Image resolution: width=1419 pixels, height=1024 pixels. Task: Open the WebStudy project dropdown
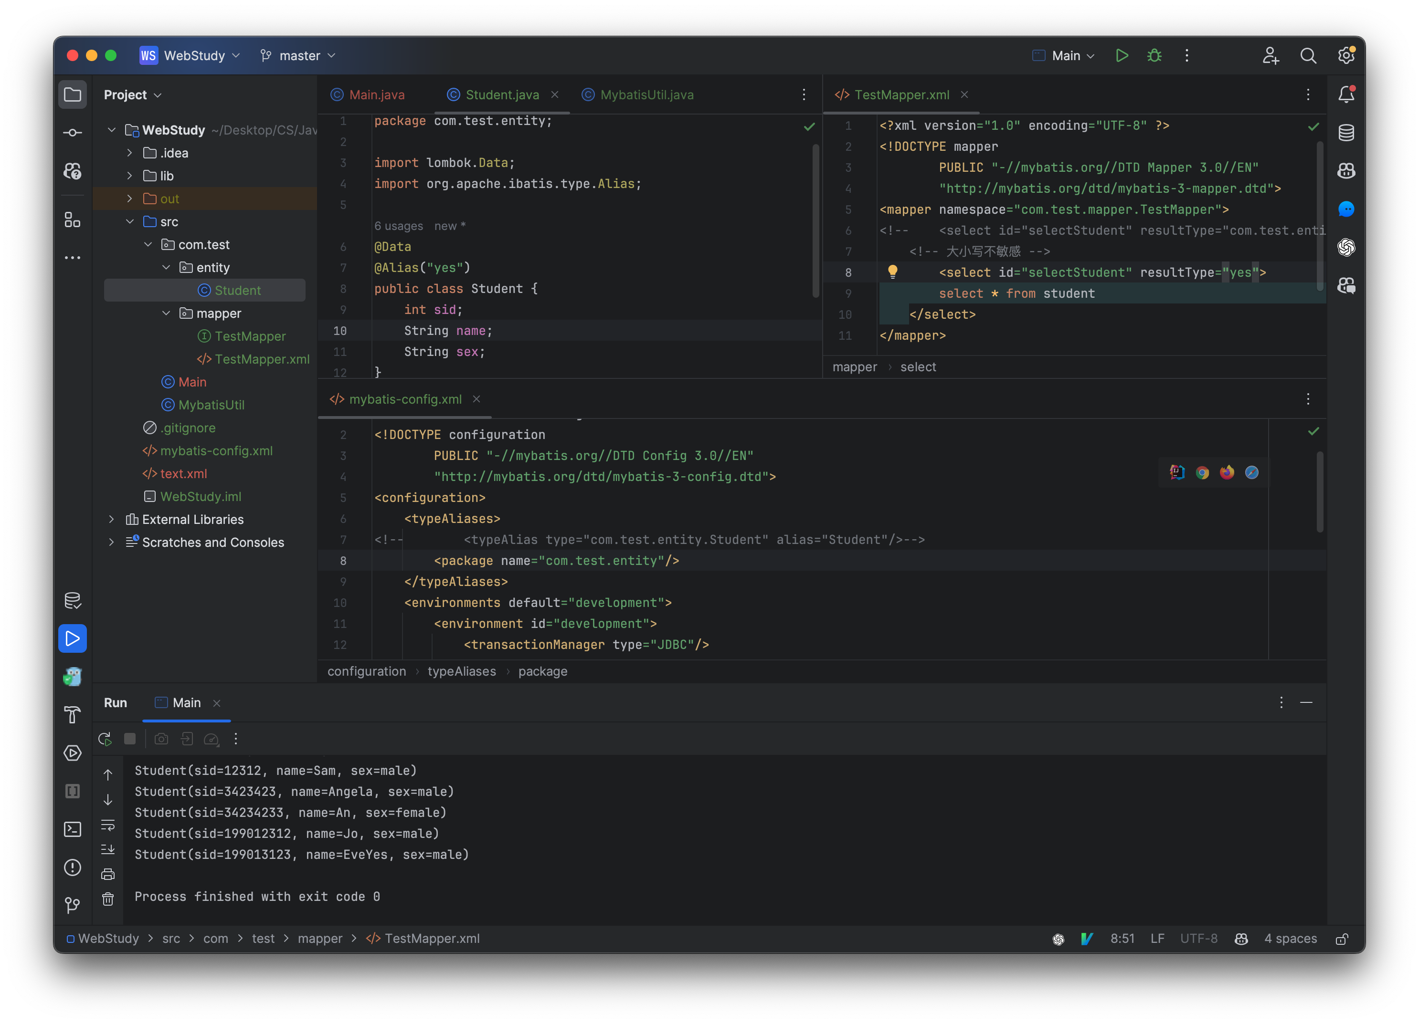(x=190, y=56)
